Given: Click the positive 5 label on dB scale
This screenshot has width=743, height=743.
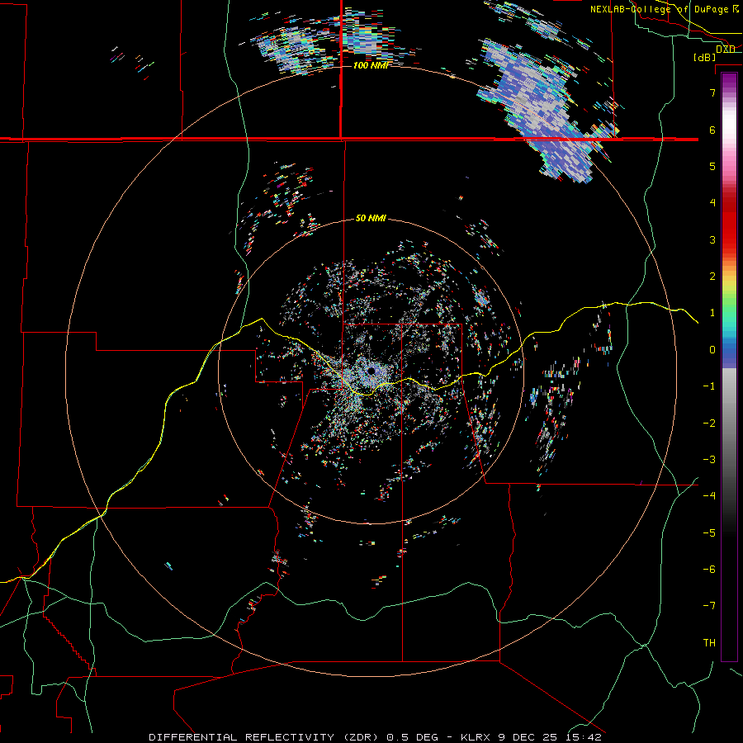Looking at the screenshot, I should (712, 166).
